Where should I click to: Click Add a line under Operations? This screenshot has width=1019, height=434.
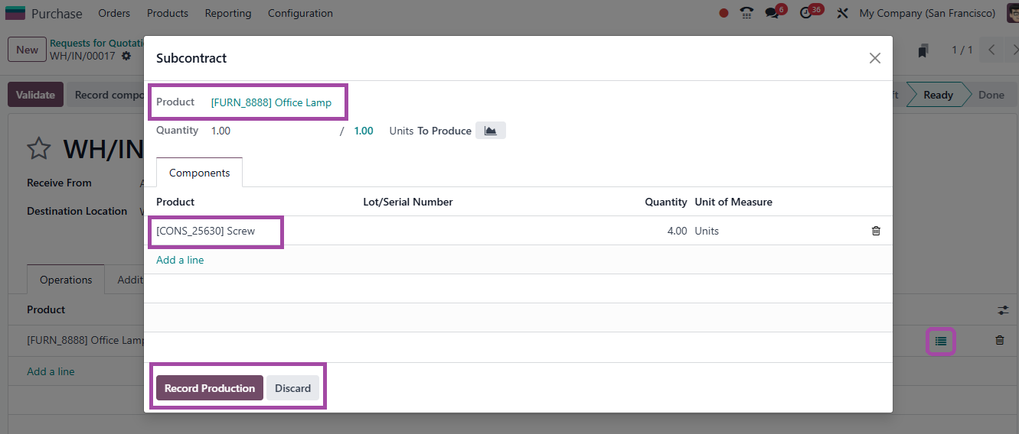point(51,371)
